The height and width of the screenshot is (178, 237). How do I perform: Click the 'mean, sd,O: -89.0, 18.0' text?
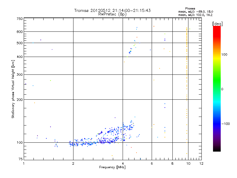[196, 12]
